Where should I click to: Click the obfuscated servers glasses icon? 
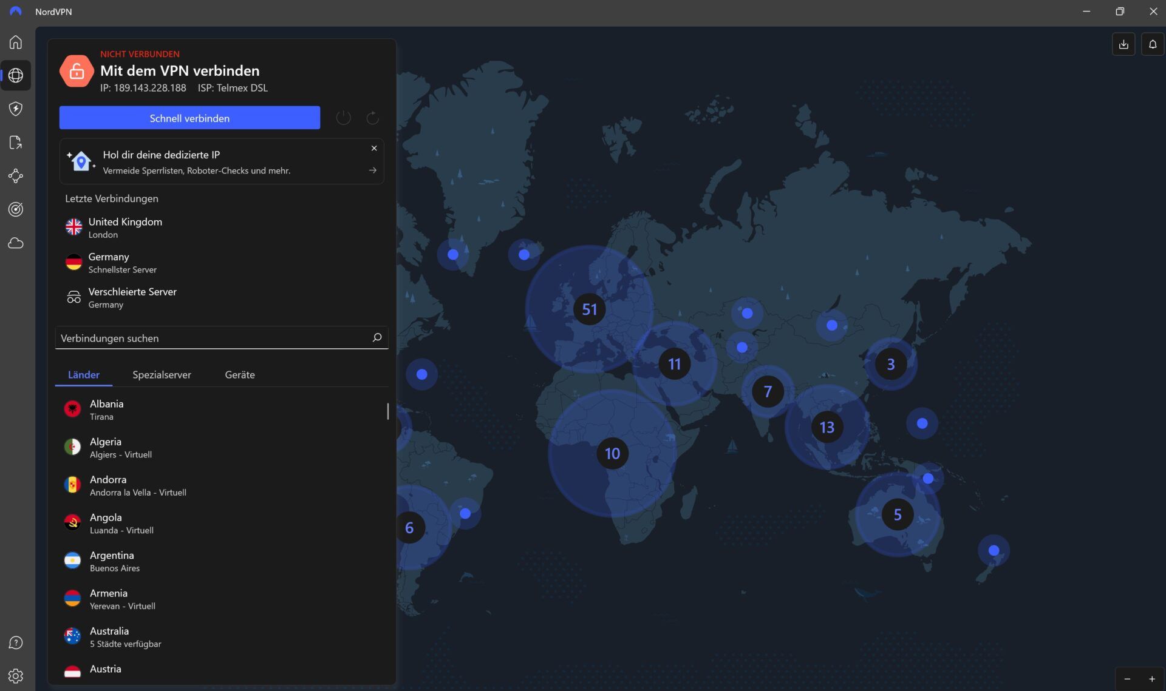coord(73,297)
